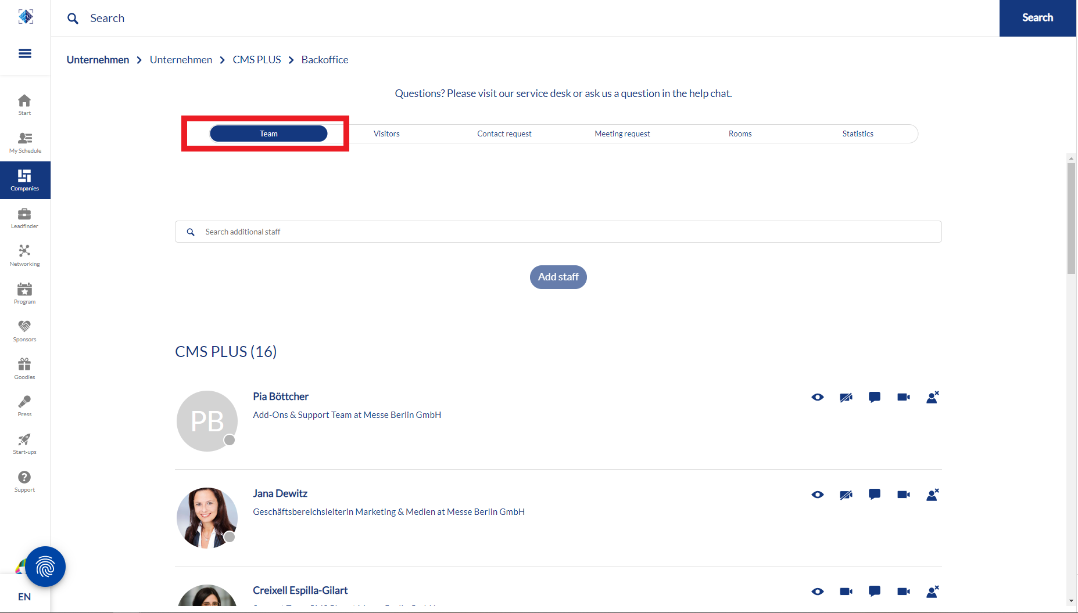Toggle Creixell's camera icon beside the eye icon
The width and height of the screenshot is (1078, 613).
(x=846, y=592)
